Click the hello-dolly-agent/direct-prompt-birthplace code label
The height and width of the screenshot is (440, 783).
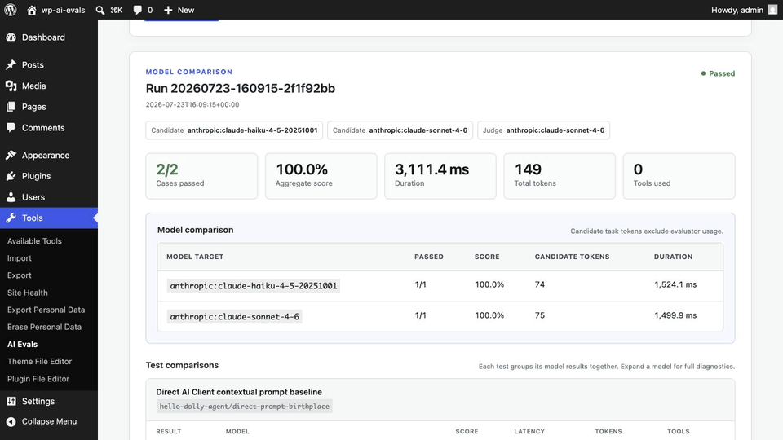click(244, 407)
